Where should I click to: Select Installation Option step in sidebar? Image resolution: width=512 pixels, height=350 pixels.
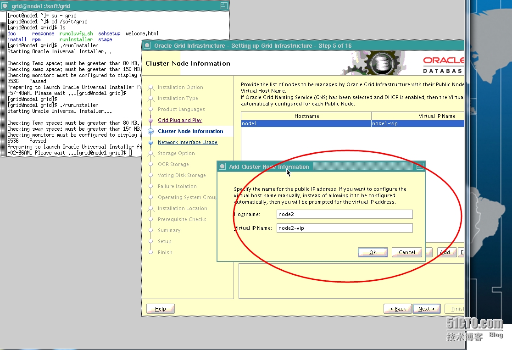click(180, 87)
